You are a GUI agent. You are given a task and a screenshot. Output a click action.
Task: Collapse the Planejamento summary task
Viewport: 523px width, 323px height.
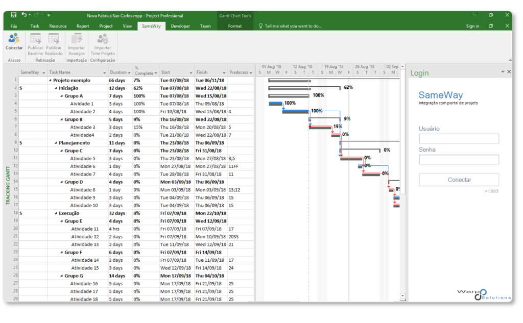56,143
